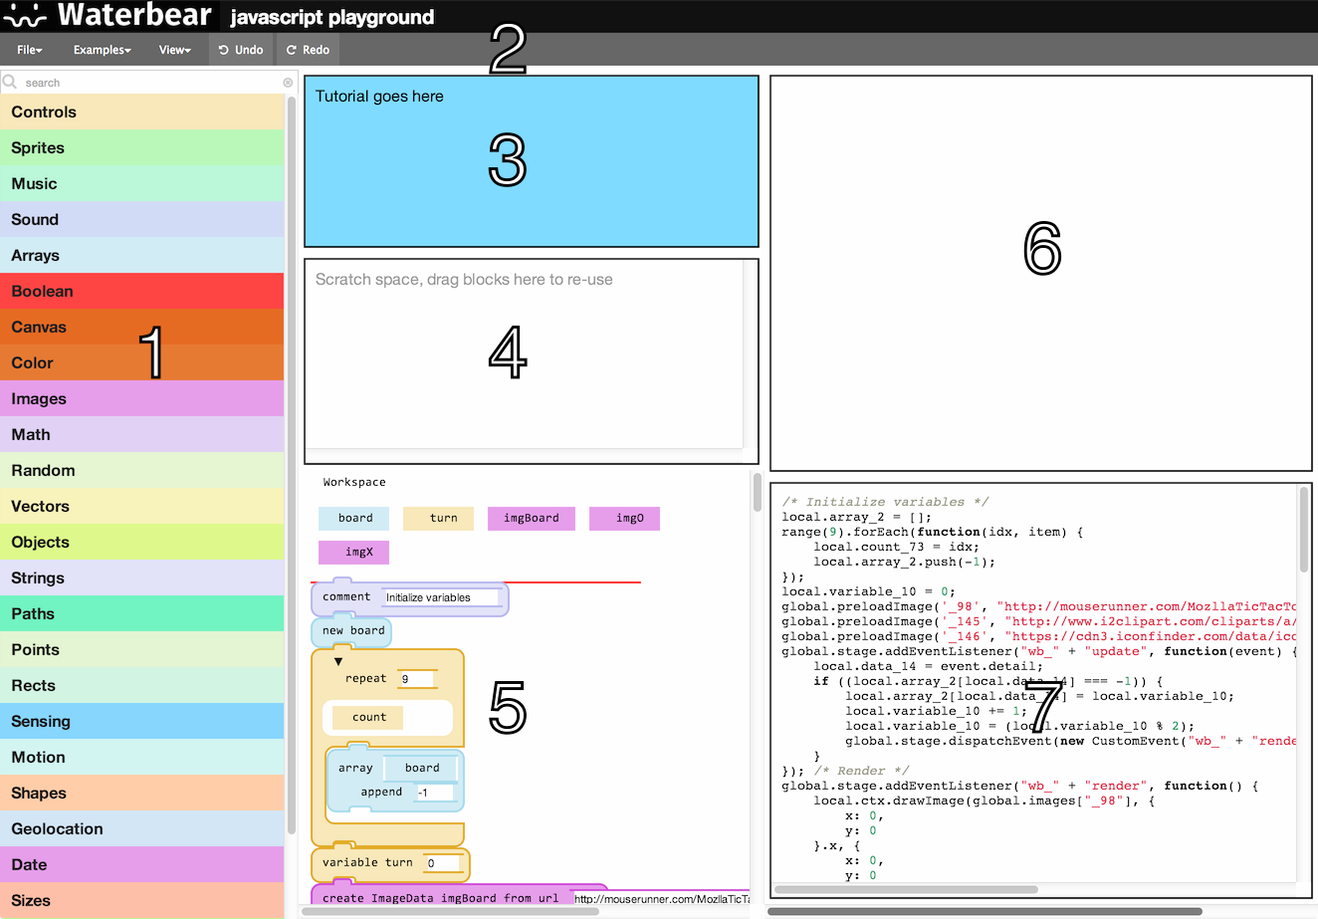
Task: Expand the Sound block category
Action: point(142,219)
